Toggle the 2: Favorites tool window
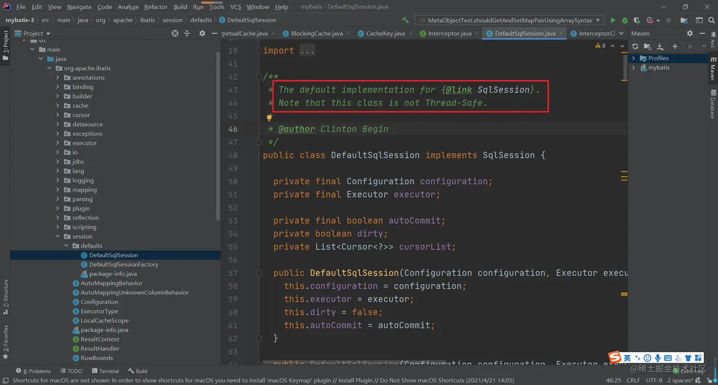Viewport: 718px width, 385px height. [5, 342]
